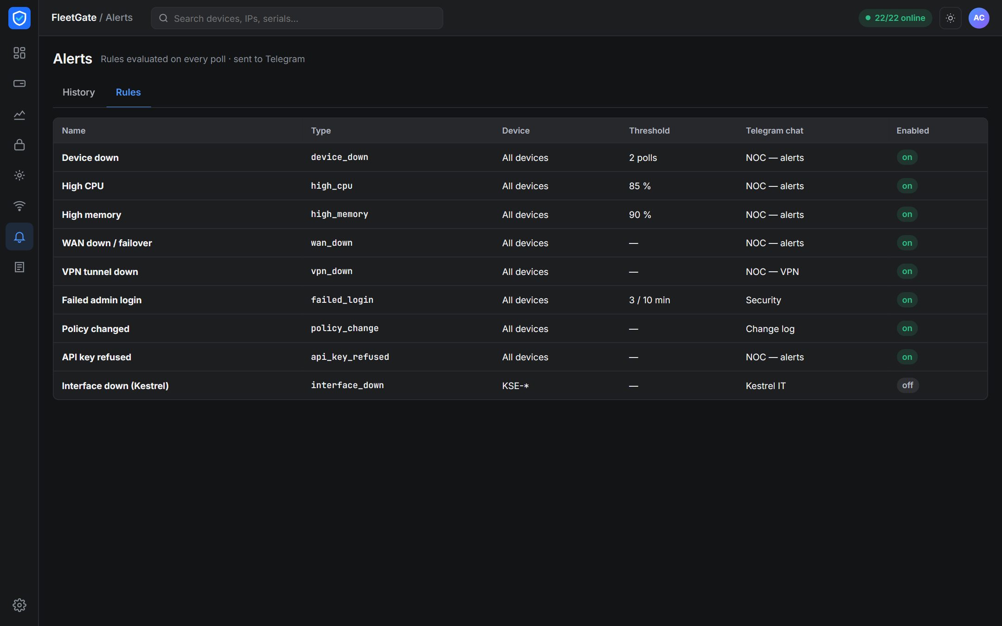Click the KSE-* device cell
Screen dimensions: 1002x626
pyautogui.click(x=515, y=386)
